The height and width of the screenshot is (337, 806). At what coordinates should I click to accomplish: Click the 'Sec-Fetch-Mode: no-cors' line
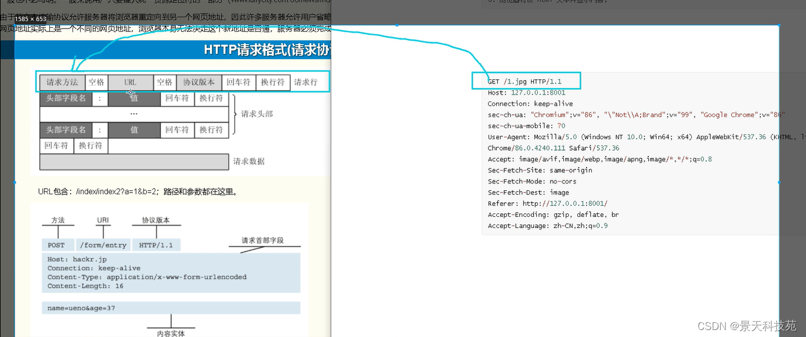(532, 181)
